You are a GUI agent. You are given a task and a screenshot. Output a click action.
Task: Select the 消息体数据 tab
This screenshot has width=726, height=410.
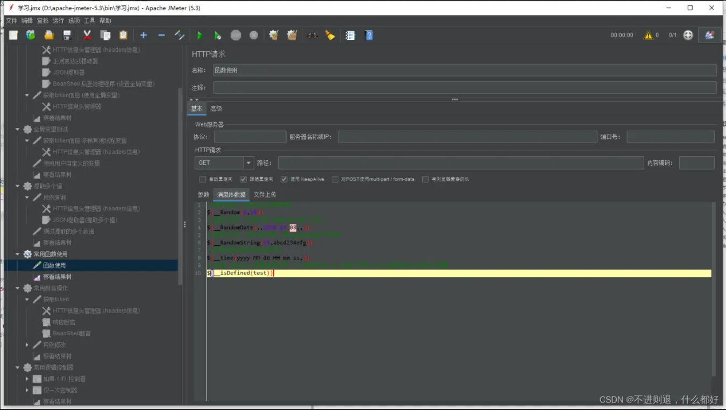231,195
